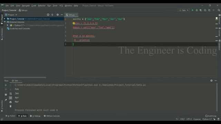Open the Navigate menu
This screenshot has height=124, width=221.
click(x=26, y=6)
